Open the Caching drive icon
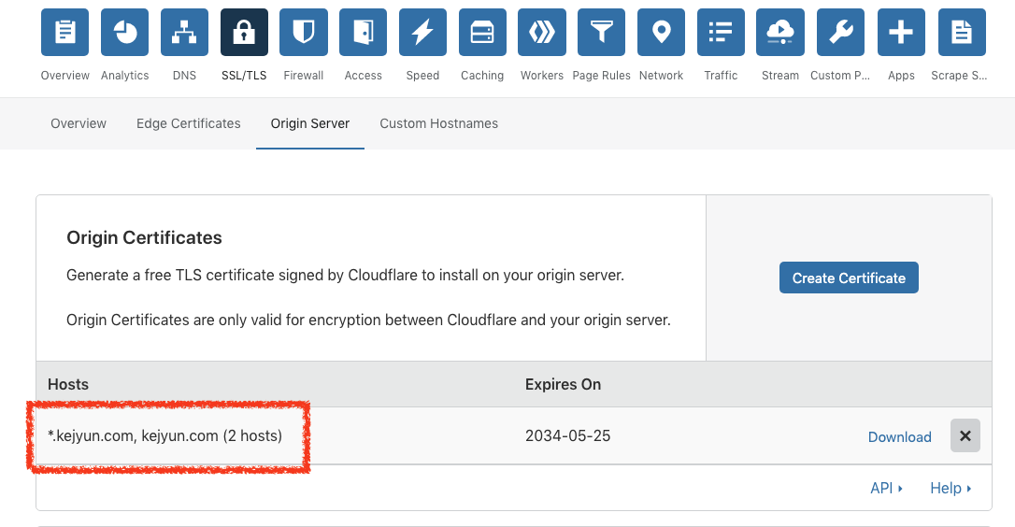The image size is (1015, 527). 482,33
